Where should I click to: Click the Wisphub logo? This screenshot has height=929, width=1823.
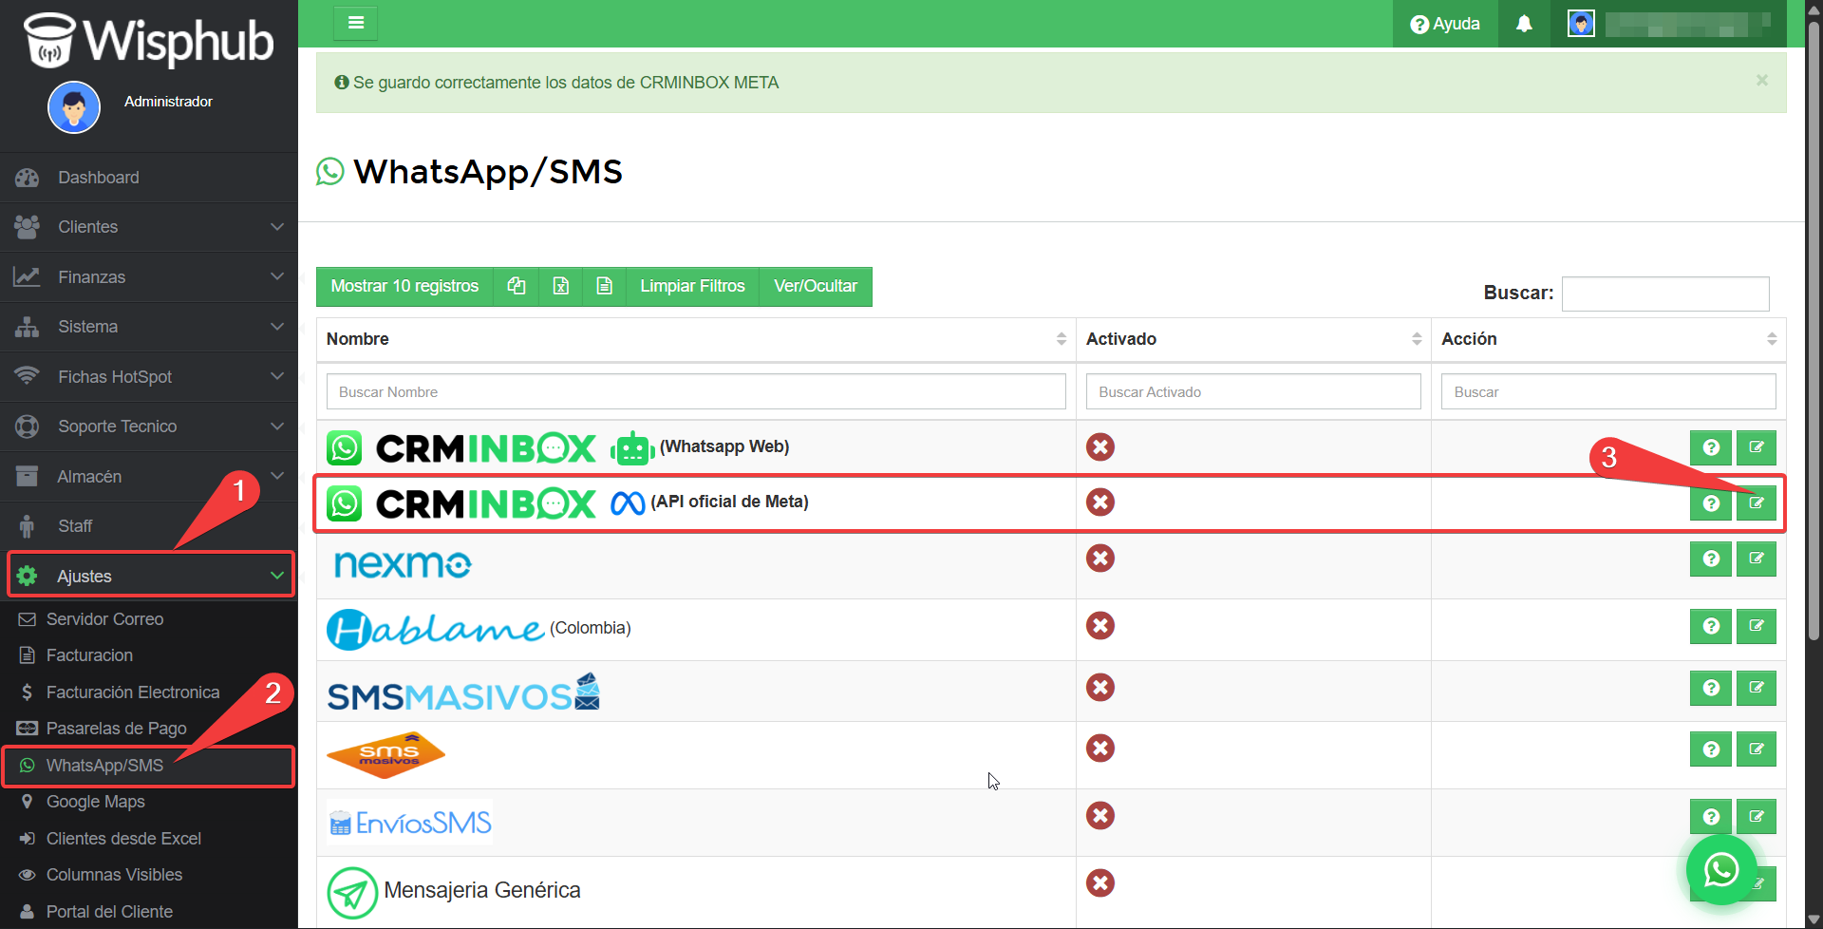[x=149, y=40]
